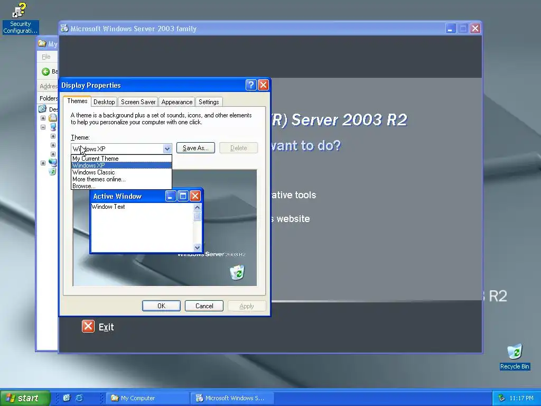Open the File menu in My Computer
Screen dimensions: 541x406
click(x=46, y=57)
